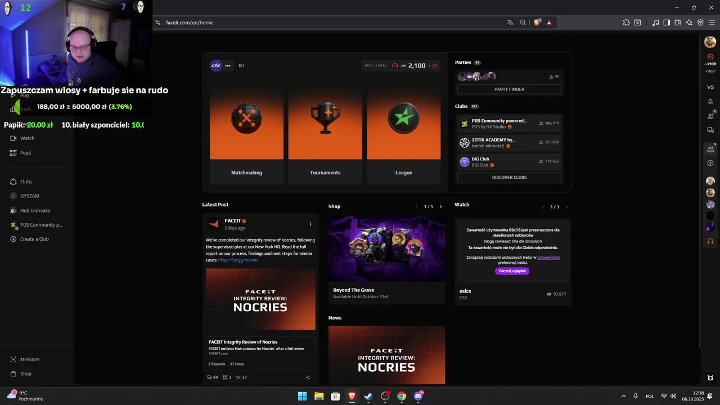Open the three-dots menu beside CS2 icon
The width and height of the screenshot is (720, 405).
tap(228, 66)
